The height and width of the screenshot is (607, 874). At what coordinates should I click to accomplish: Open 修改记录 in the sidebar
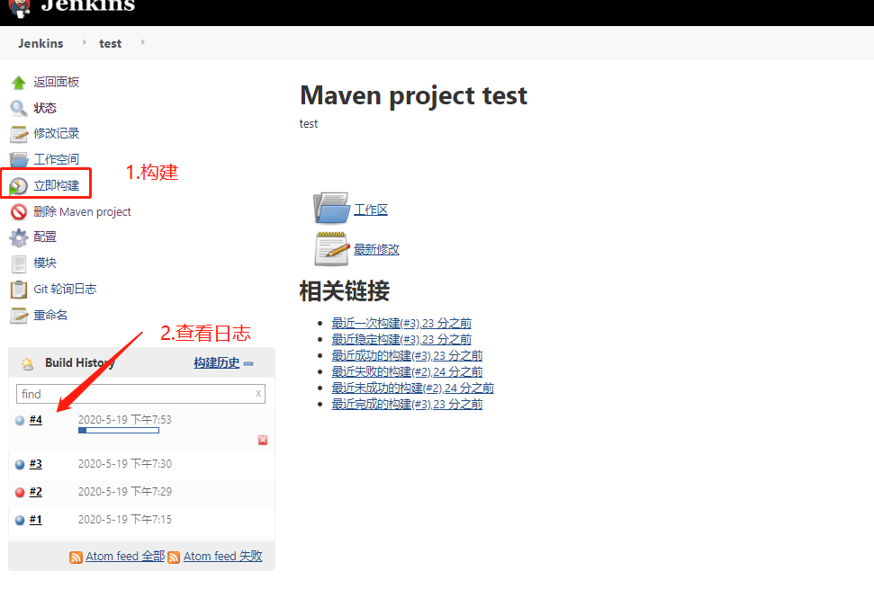57,133
